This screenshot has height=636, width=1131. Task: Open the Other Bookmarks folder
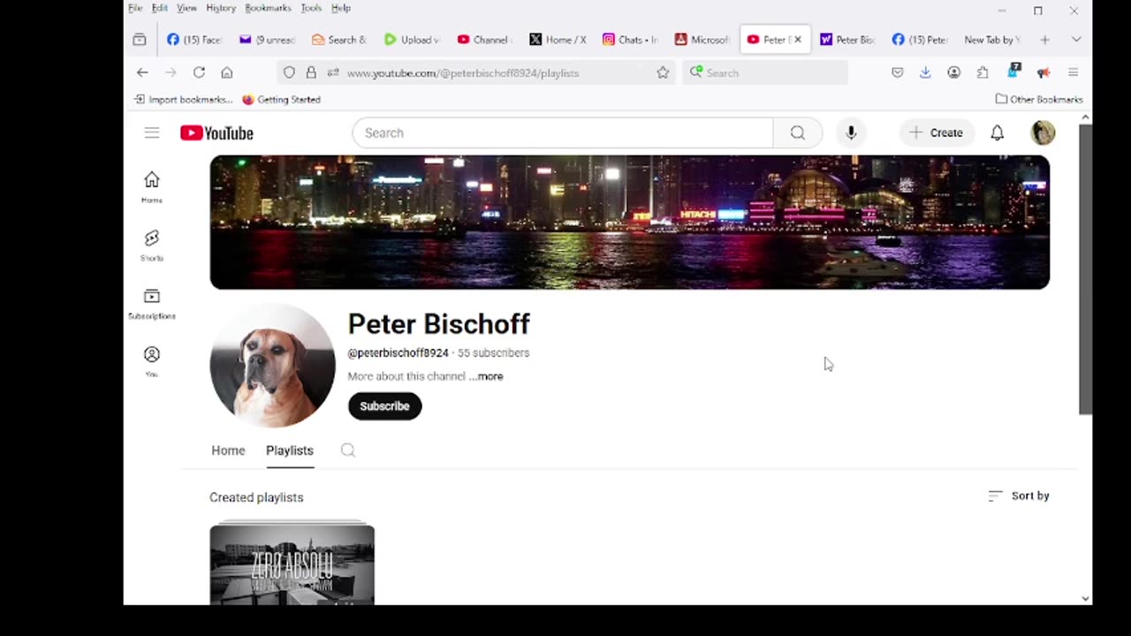pyautogui.click(x=1039, y=100)
